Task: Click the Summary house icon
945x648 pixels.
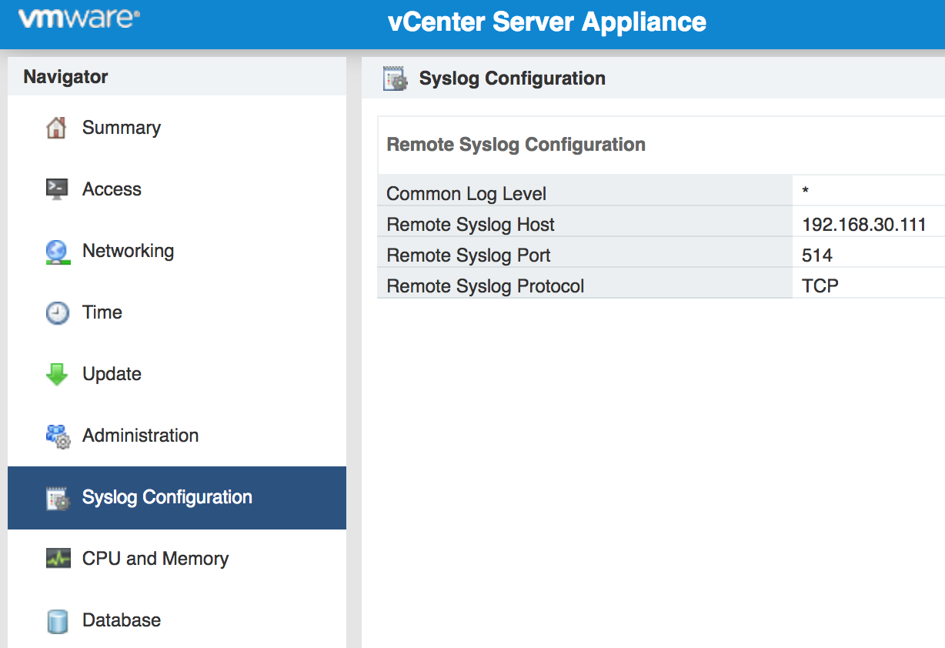Action: click(56, 128)
